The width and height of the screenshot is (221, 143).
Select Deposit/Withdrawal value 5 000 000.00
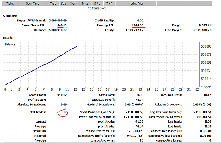[58, 21]
